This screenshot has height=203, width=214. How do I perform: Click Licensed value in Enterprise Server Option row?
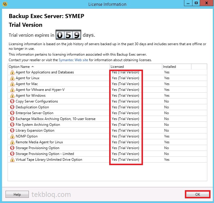tap(125, 113)
